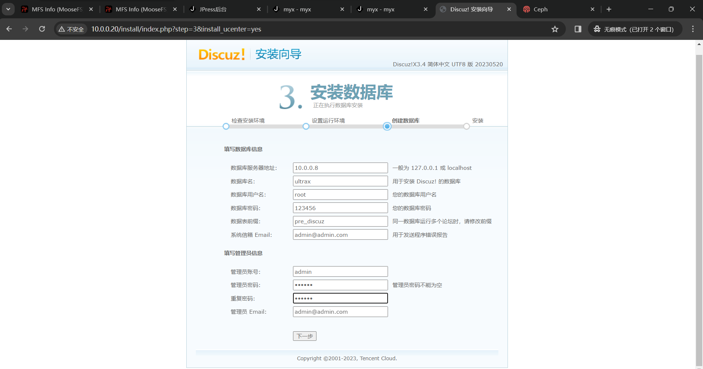Focus the 数据库服务器地址 field
Viewport: 703px width, 369px height.
(x=340, y=168)
